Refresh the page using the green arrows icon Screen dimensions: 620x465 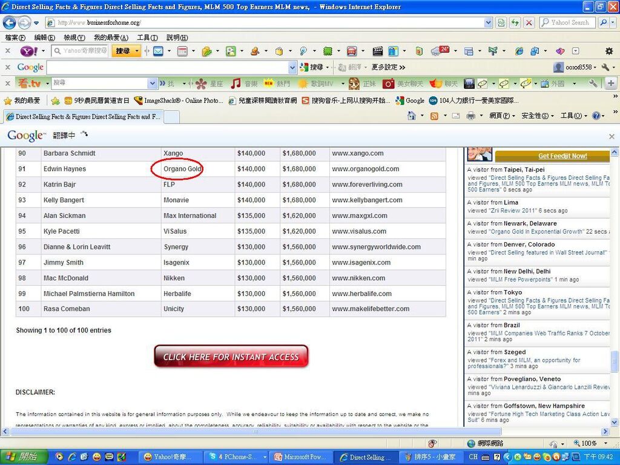pyautogui.click(x=515, y=22)
